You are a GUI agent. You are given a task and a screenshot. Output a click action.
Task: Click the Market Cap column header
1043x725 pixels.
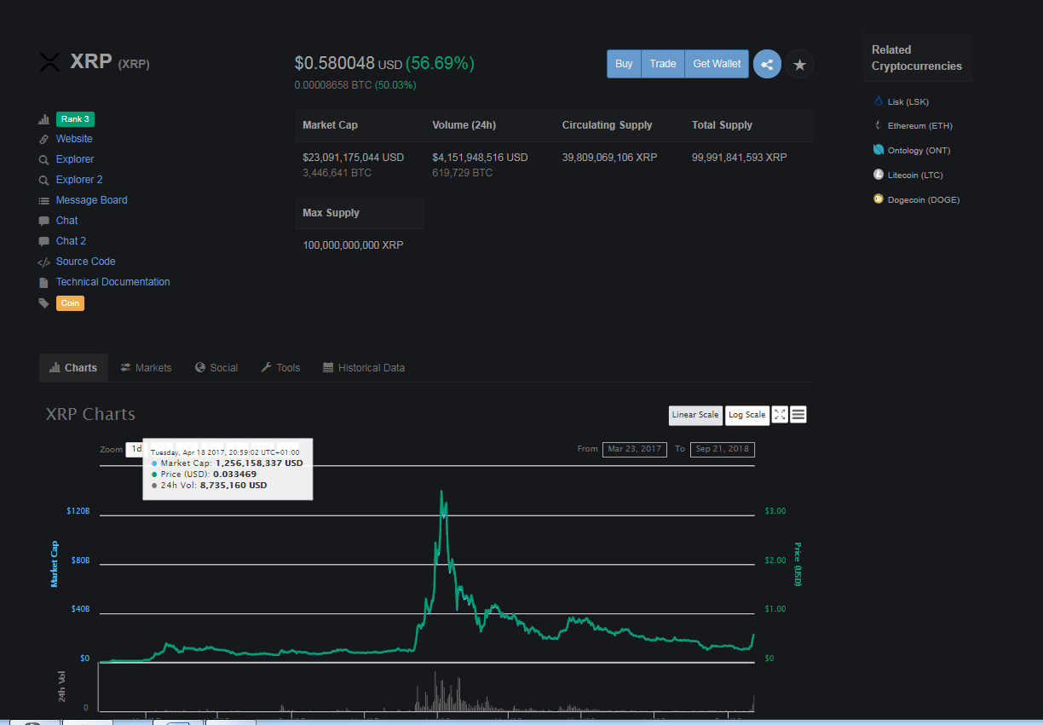pyautogui.click(x=331, y=125)
